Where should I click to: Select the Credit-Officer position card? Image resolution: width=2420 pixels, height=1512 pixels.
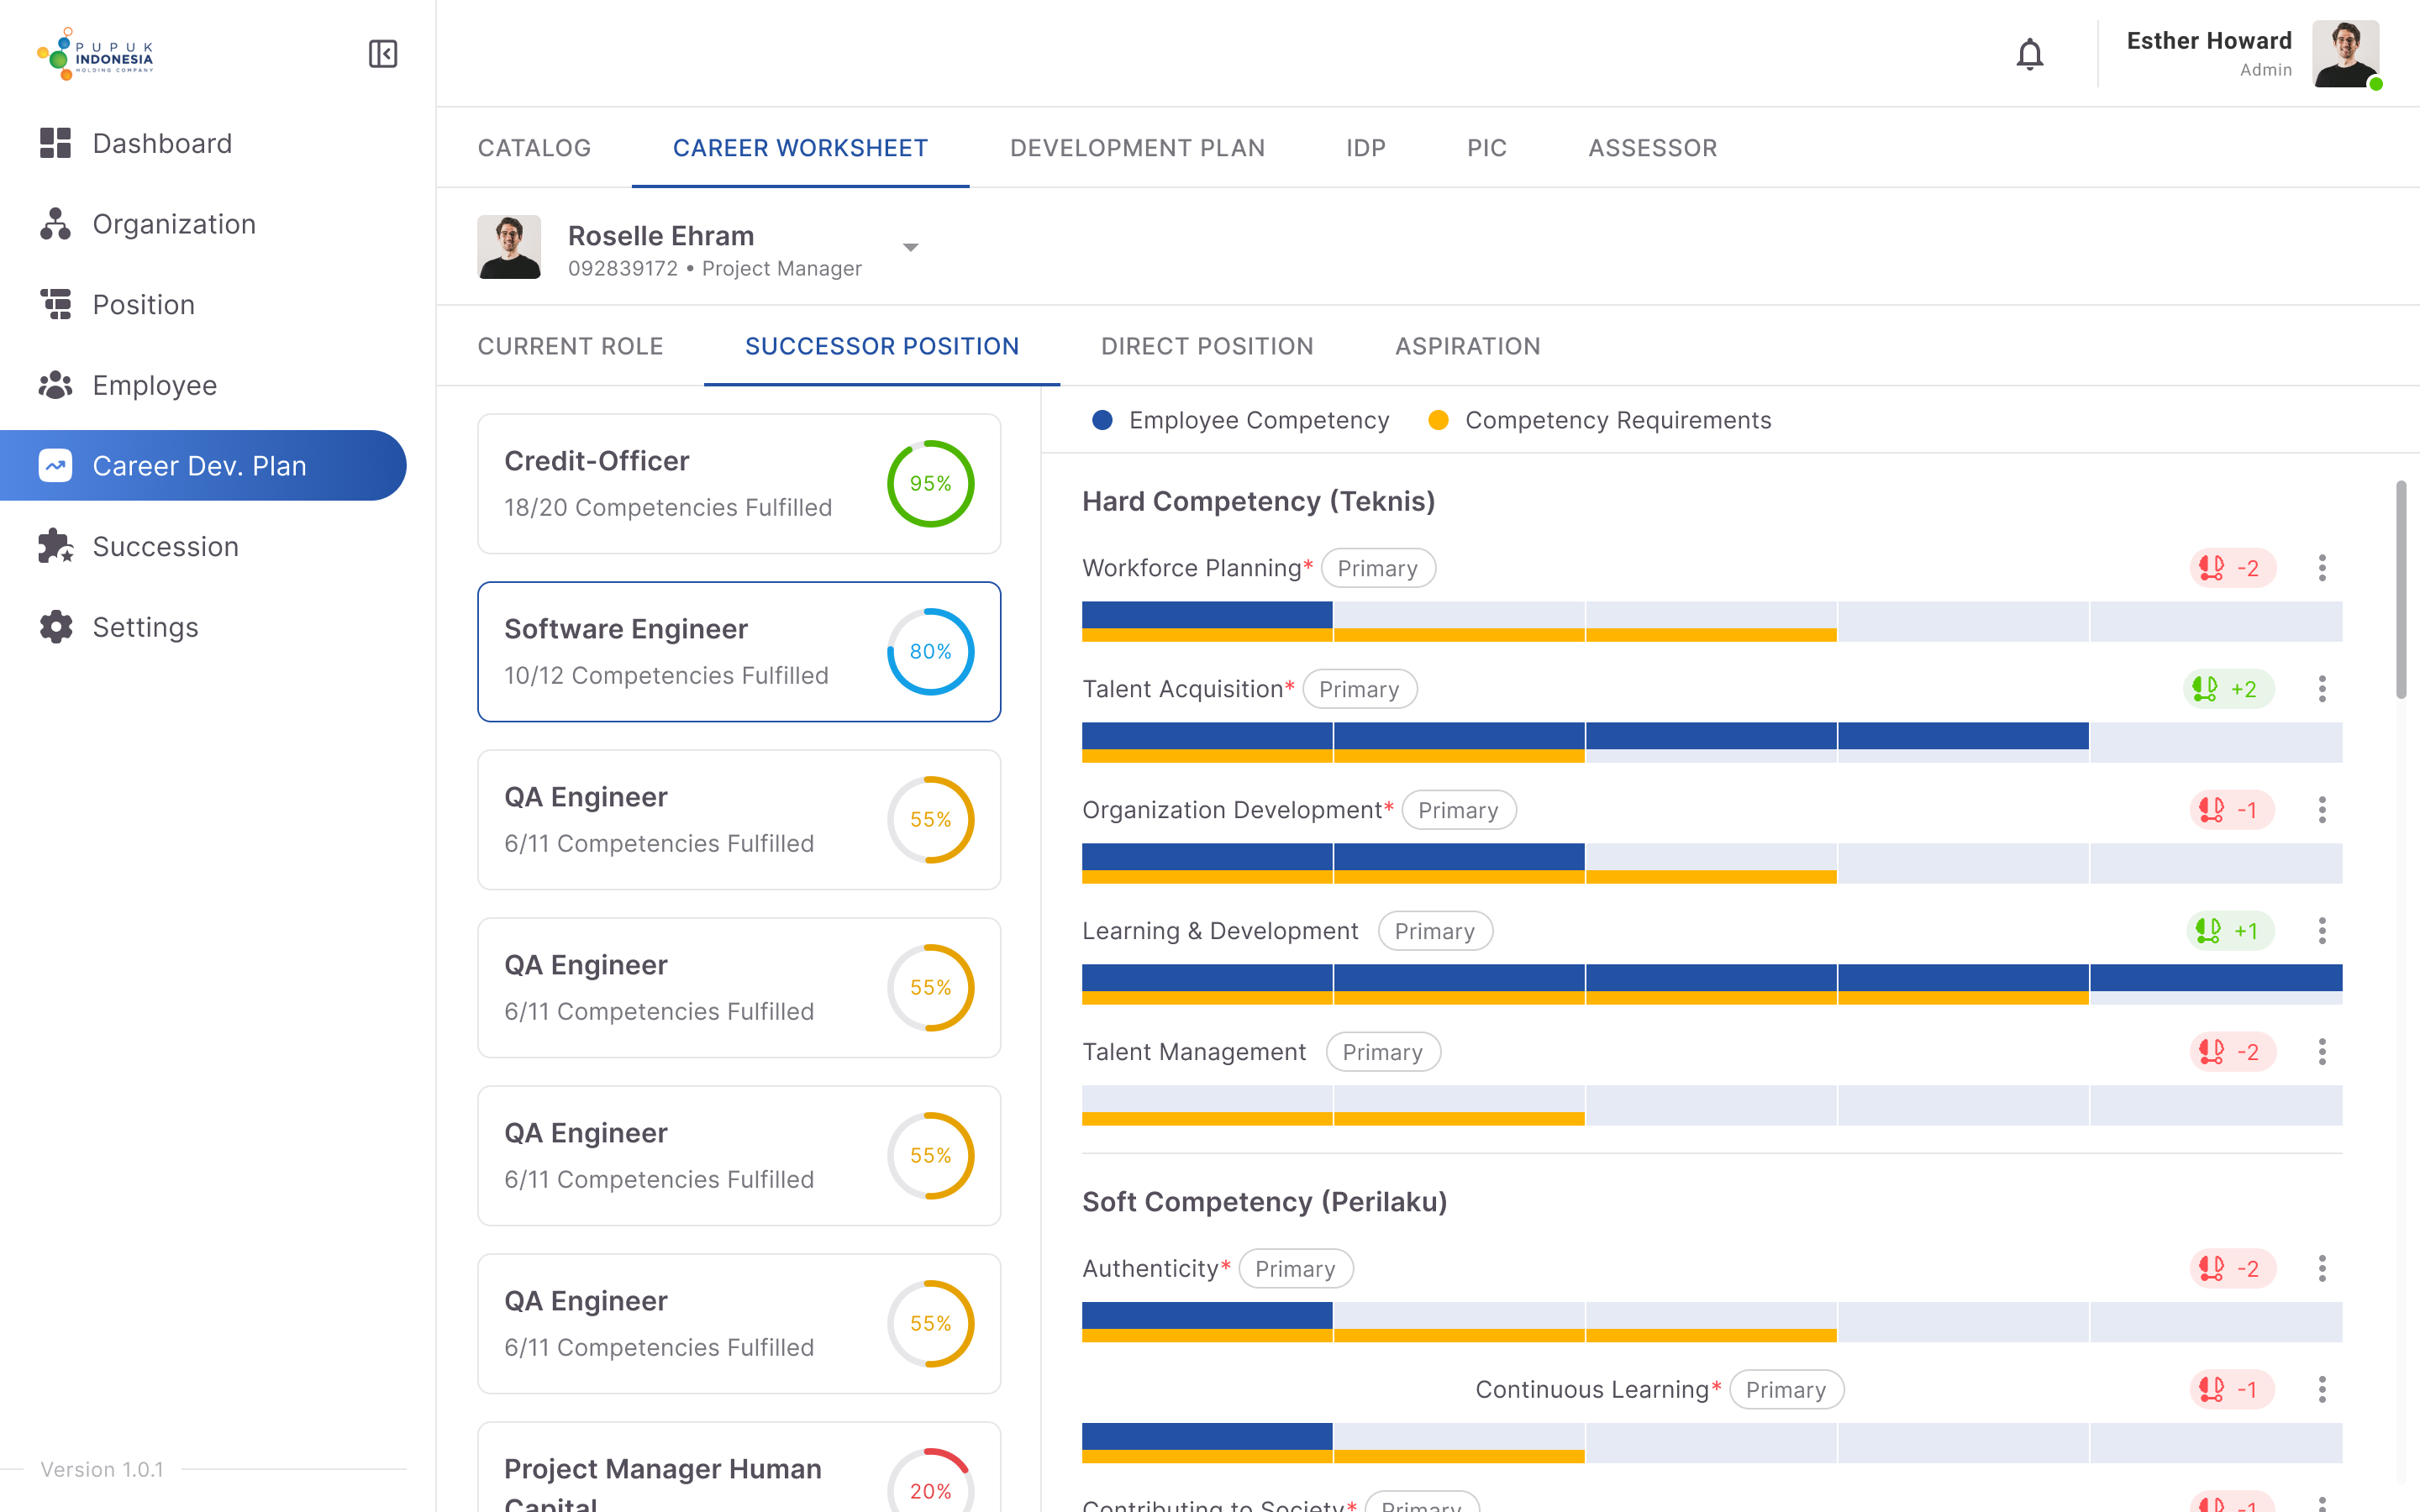click(739, 484)
